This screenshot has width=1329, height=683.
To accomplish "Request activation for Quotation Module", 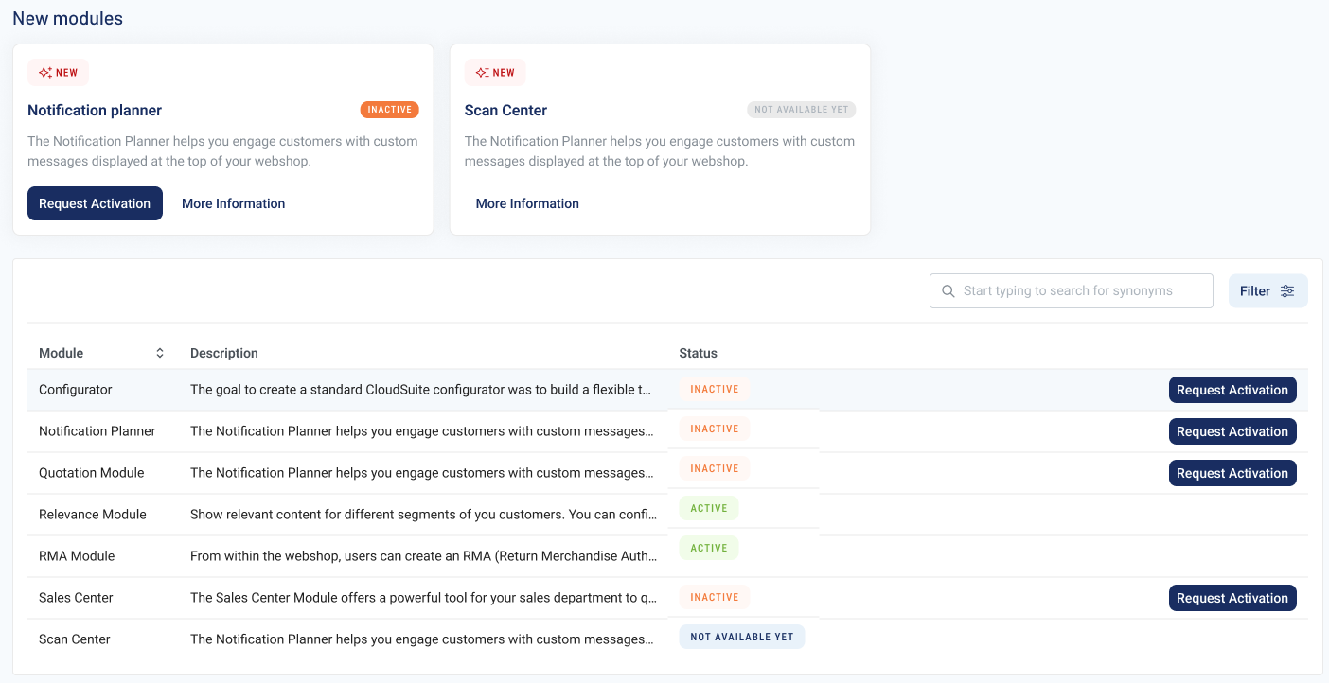I will click(x=1232, y=473).
